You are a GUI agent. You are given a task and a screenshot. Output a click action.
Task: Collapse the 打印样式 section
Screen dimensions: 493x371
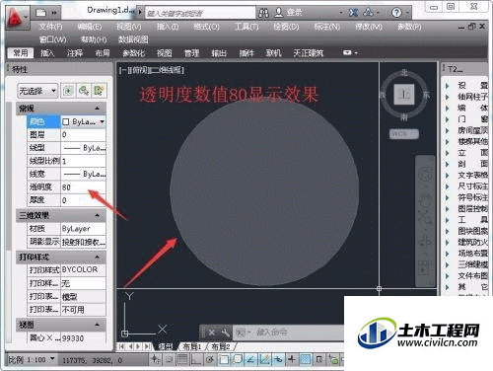(x=98, y=257)
